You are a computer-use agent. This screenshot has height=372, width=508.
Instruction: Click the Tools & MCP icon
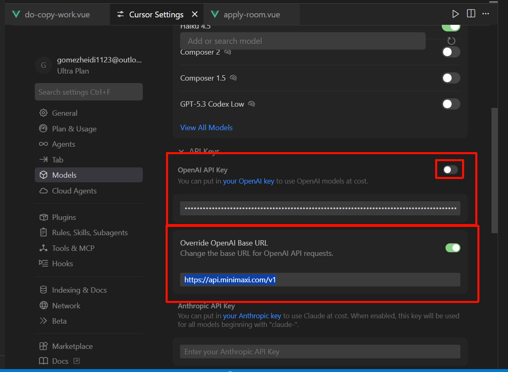point(43,248)
